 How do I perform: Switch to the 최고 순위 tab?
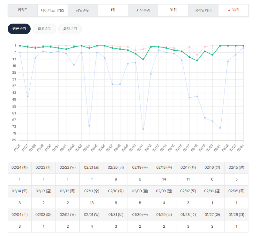pos(44,29)
